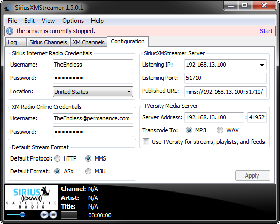
Task: Click the blue info icon in status banner
Action: 10,31
